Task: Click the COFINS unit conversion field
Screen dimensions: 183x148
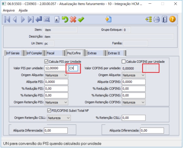Action: [151, 68]
